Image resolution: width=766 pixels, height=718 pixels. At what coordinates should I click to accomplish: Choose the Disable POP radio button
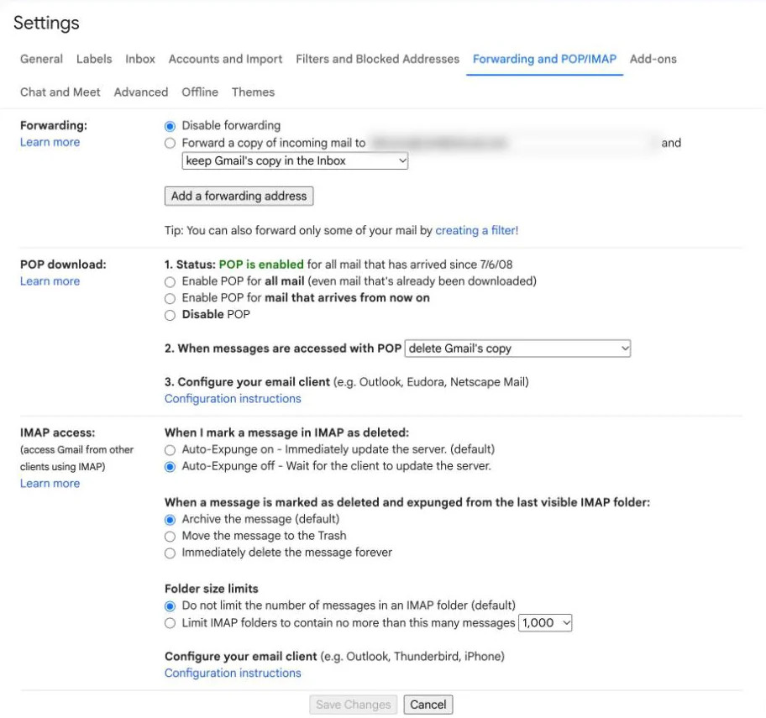[170, 315]
